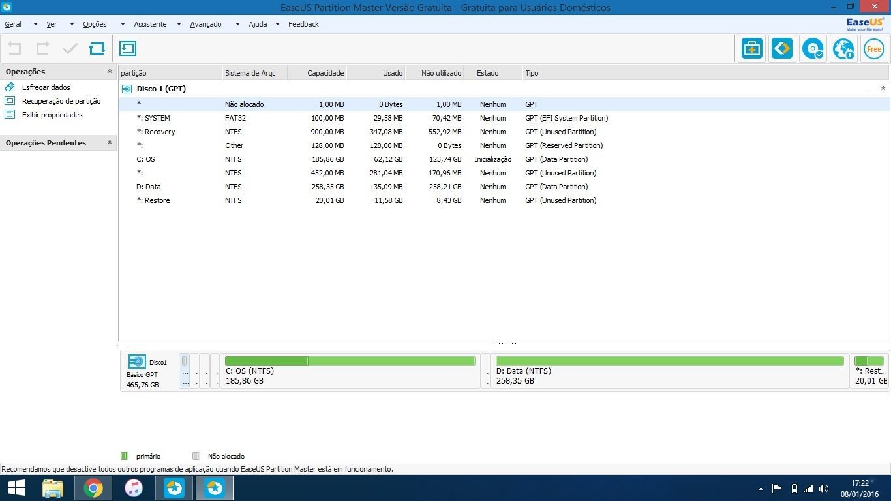Open the Ver menu
The height and width of the screenshot is (501, 891).
(x=52, y=24)
